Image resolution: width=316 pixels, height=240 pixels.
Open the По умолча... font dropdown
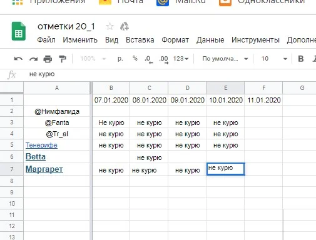pos(225,59)
